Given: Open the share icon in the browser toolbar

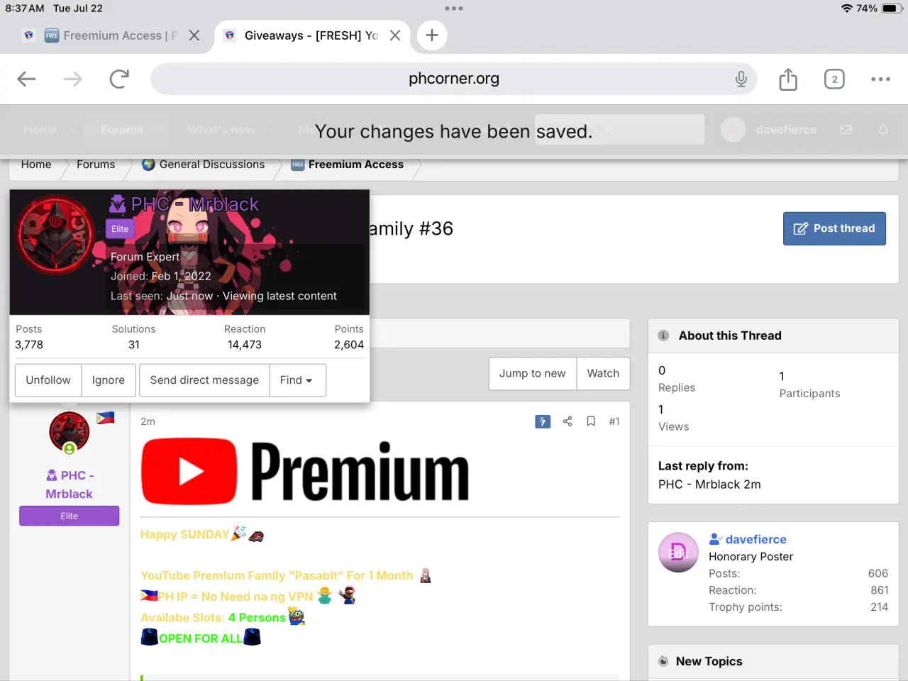Looking at the screenshot, I should pyautogui.click(x=788, y=79).
